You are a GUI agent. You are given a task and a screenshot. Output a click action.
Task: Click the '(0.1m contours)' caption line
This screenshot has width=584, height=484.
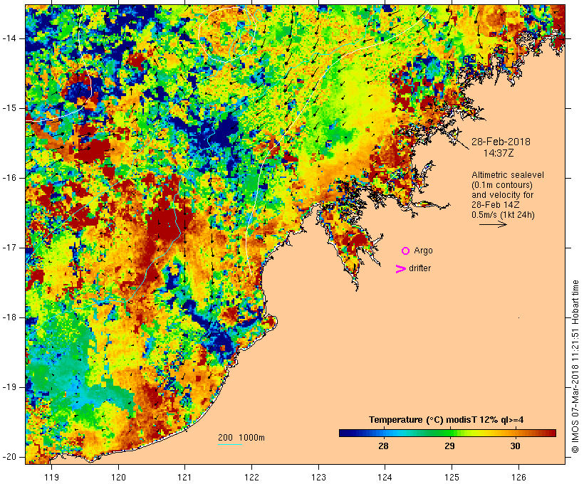click(x=501, y=185)
